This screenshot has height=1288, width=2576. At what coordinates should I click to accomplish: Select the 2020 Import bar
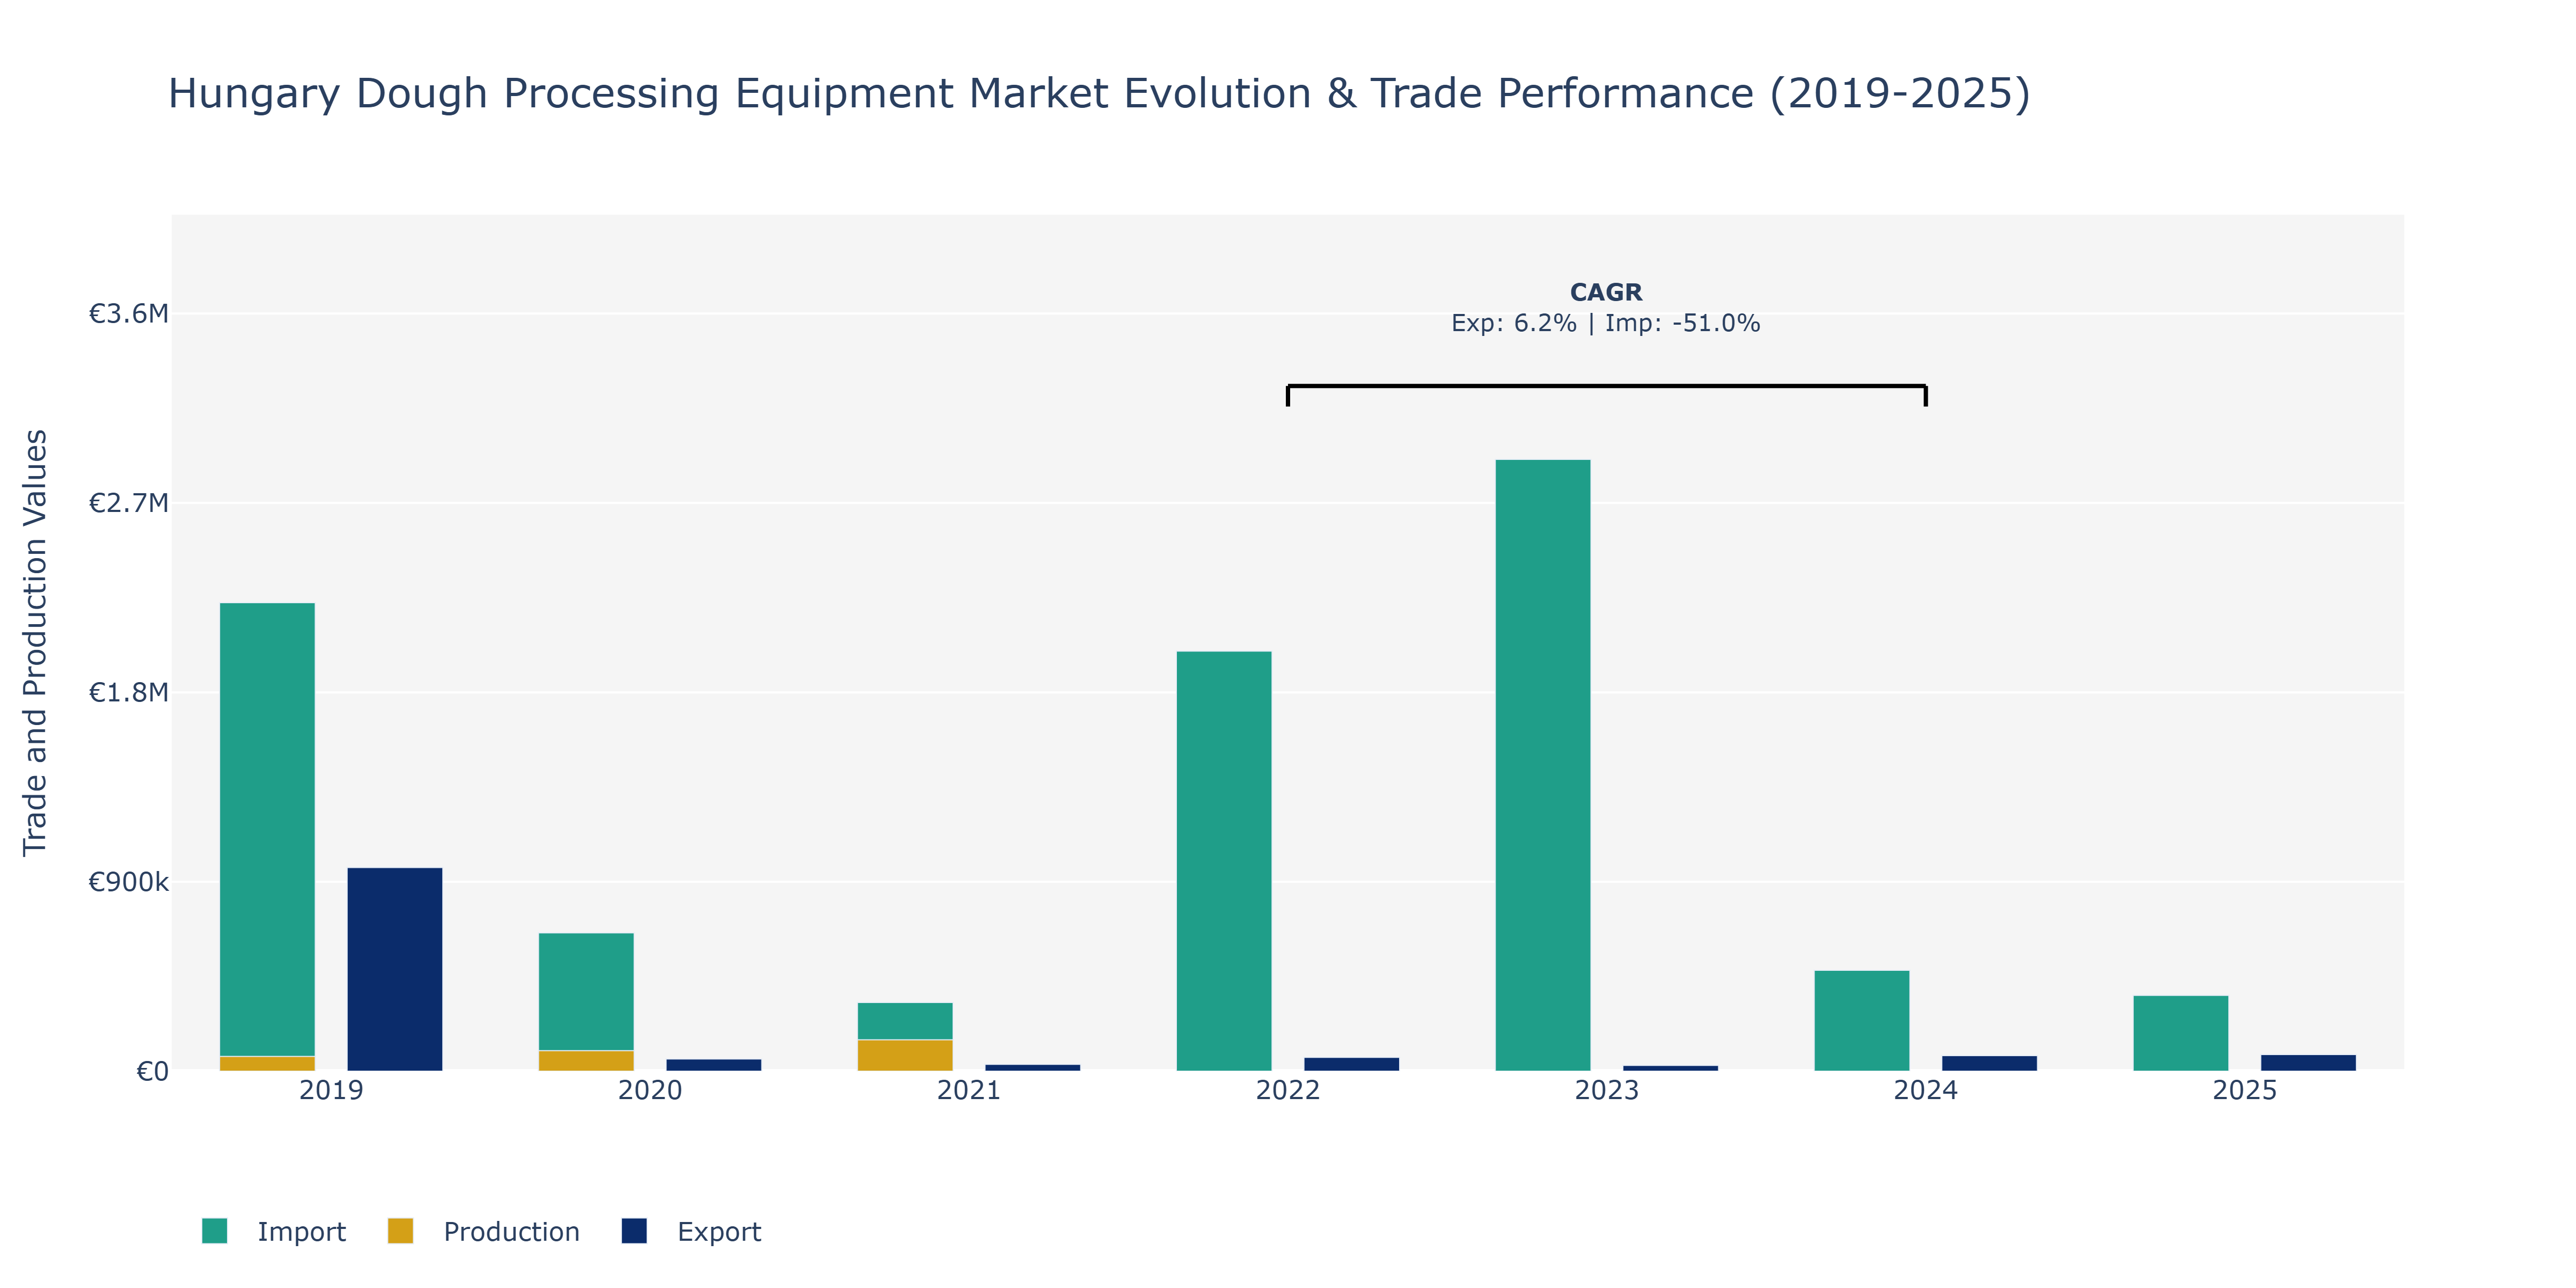[586, 991]
